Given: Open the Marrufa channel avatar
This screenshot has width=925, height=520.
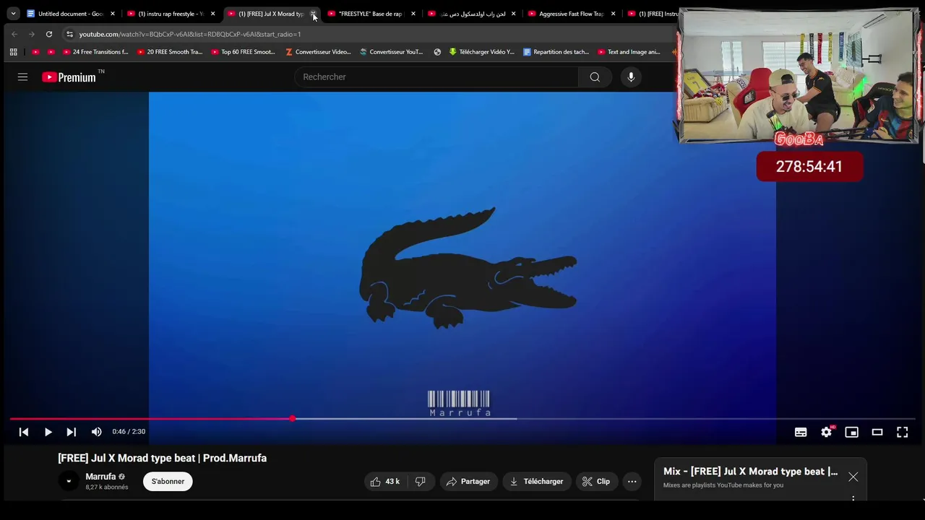Looking at the screenshot, I should click(x=69, y=481).
